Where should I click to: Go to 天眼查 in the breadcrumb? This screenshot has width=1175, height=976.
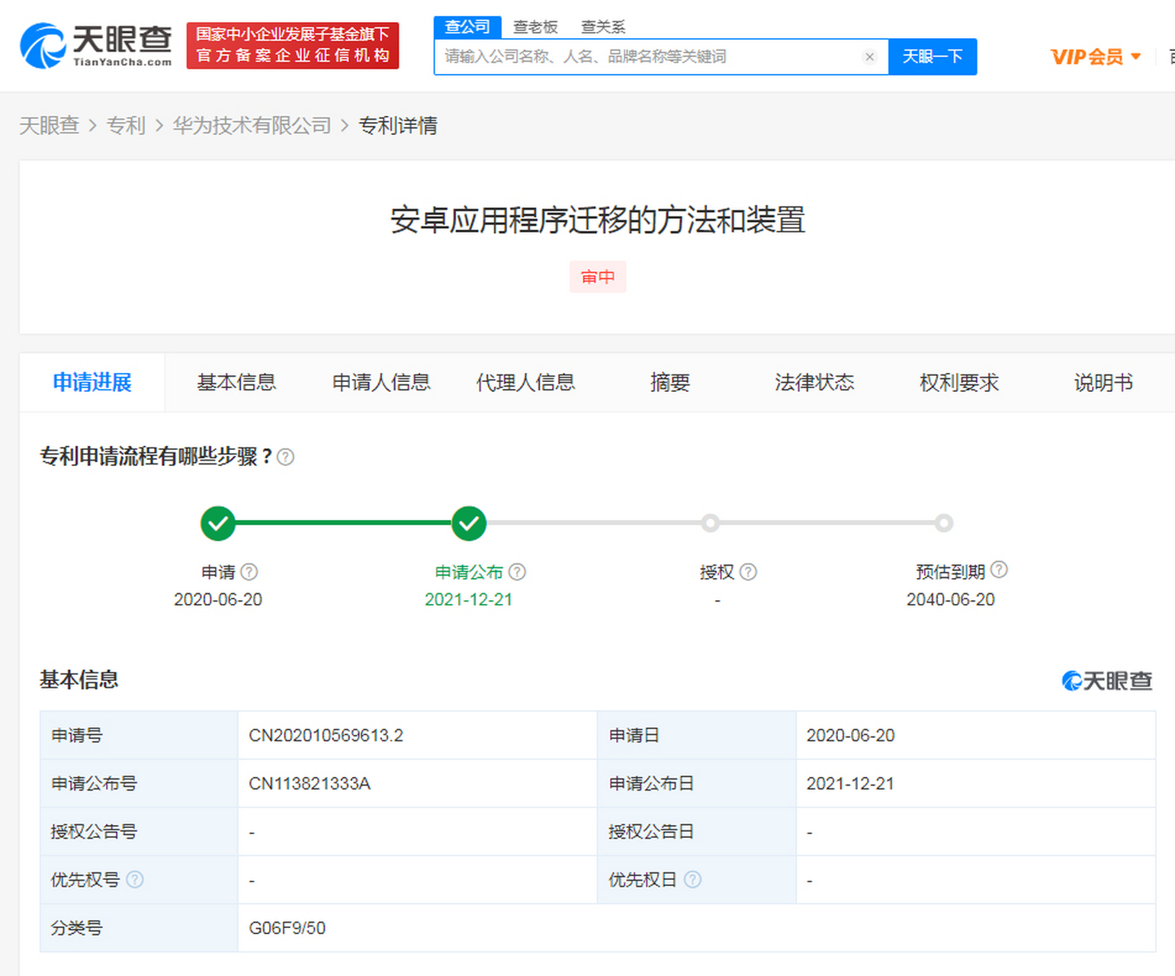pyautogui.click(x=50, y=126)
